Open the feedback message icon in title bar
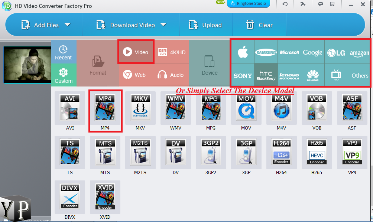Image resolution: width=373 pixels, height=222 pixels. (320, 4)
